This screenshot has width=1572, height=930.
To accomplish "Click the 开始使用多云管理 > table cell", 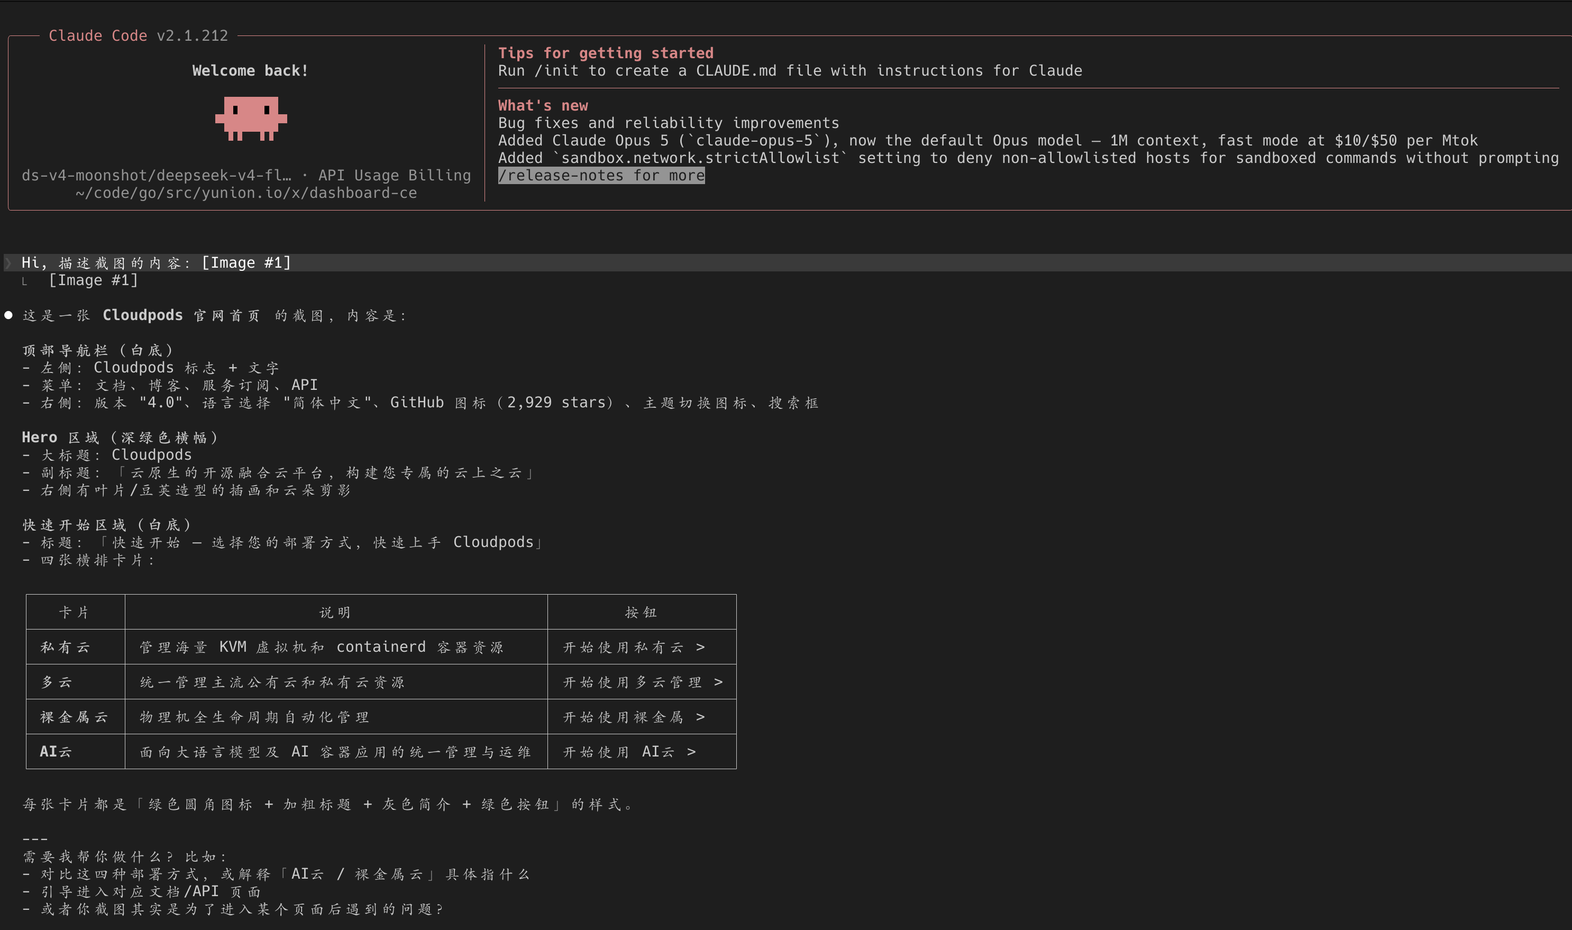I will pos(643,682).
